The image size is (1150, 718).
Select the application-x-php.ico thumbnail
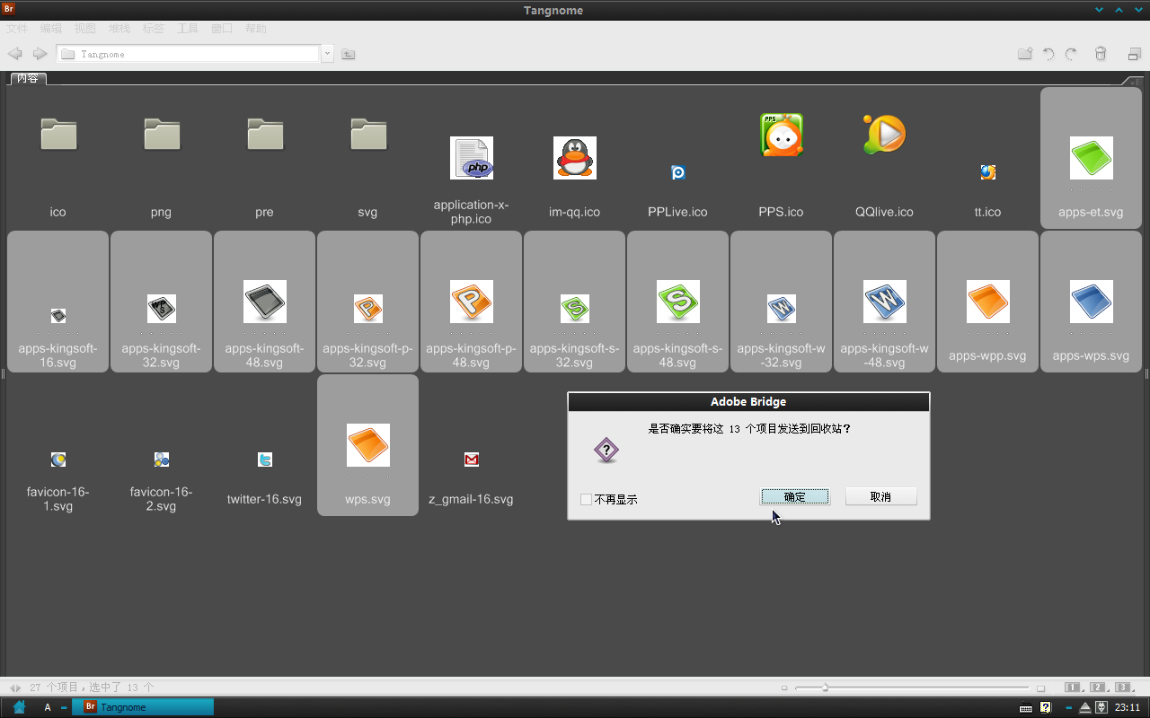click(x=471, y=159)
